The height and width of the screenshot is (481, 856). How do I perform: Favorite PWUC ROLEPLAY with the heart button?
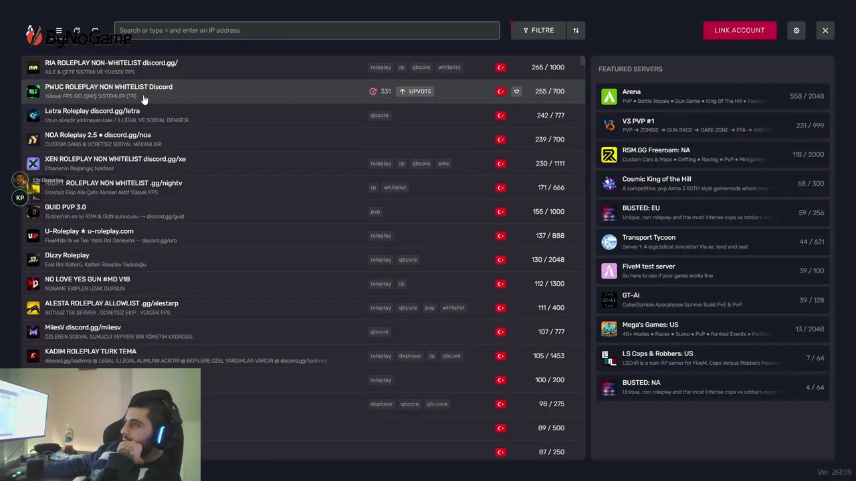(516, 92)
